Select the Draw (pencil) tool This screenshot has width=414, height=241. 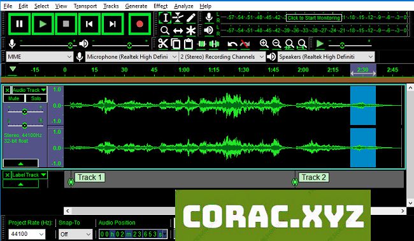[190, 18]
